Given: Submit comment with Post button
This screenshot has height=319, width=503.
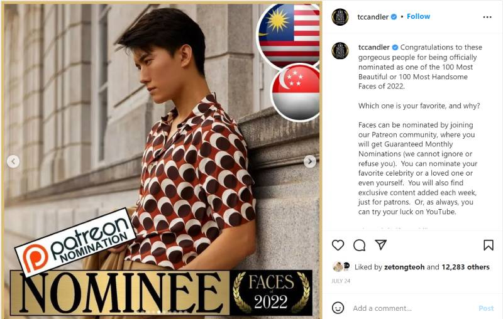Looking at the screenshot, I should click(486, 308).
